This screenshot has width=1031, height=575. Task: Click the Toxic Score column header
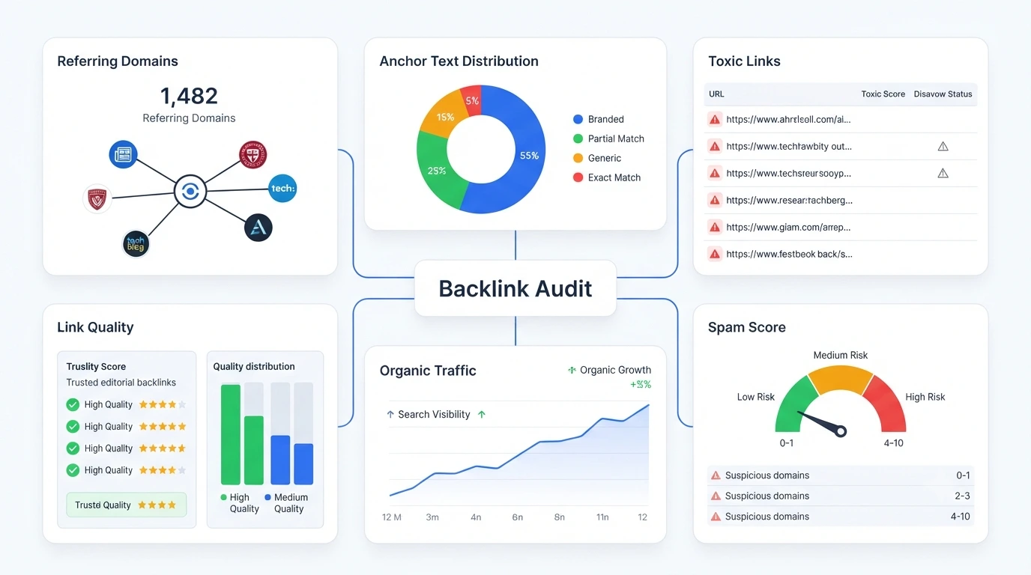(883, 94)
